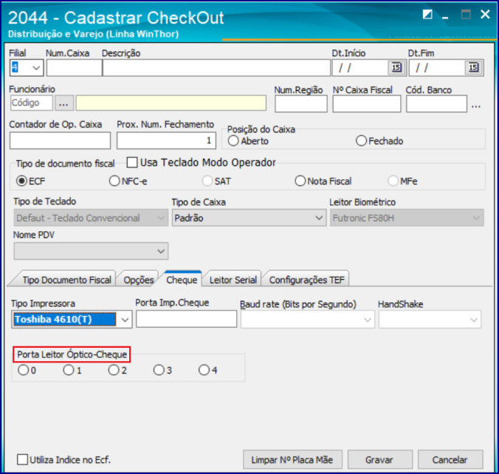Click the Funcionário Código field
Screen dimensions: 499x474
(x=32, y=103)
